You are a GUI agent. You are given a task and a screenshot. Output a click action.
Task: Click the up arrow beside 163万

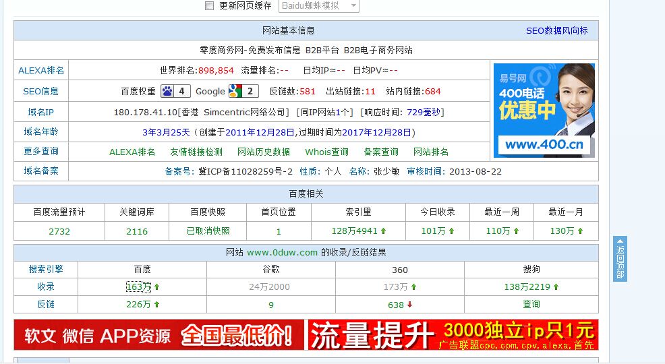[156, 287]
